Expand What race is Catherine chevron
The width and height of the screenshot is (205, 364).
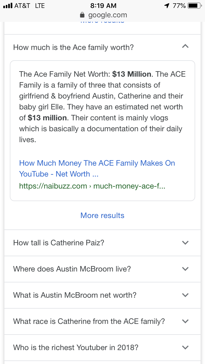[185, 321]
